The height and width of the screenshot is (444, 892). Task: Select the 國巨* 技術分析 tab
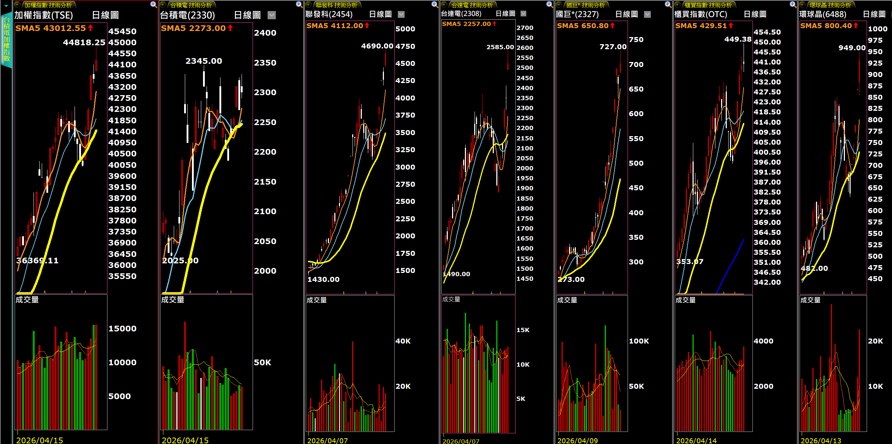[x=586, y=5]
